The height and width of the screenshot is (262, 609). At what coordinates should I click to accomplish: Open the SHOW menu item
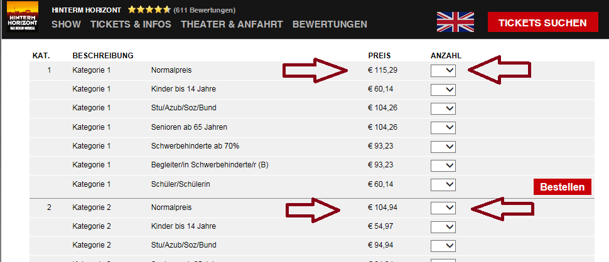(66, 24)
